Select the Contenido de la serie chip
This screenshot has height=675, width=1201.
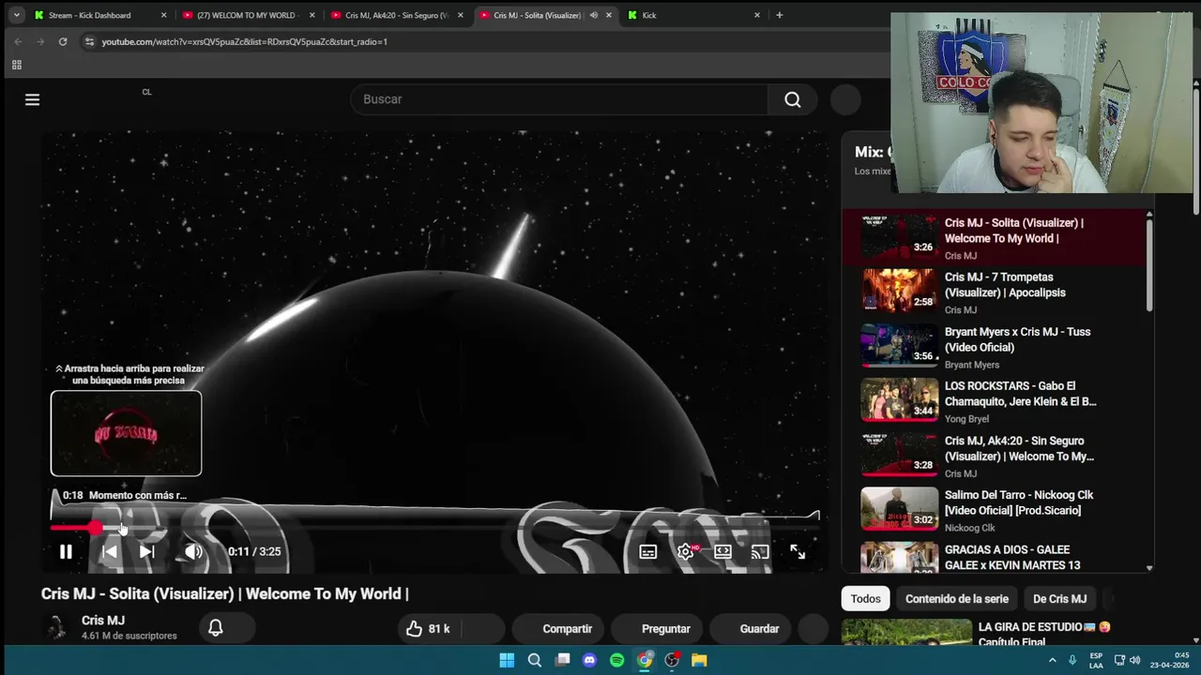pyautogui.click(x=956, y=598)
